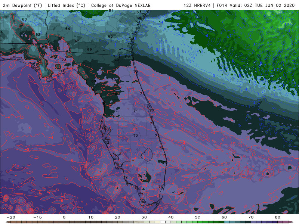Click the "66" dewpoint value on the map
The width and height of the screenshot is (299, 224).
coord(89,49)
